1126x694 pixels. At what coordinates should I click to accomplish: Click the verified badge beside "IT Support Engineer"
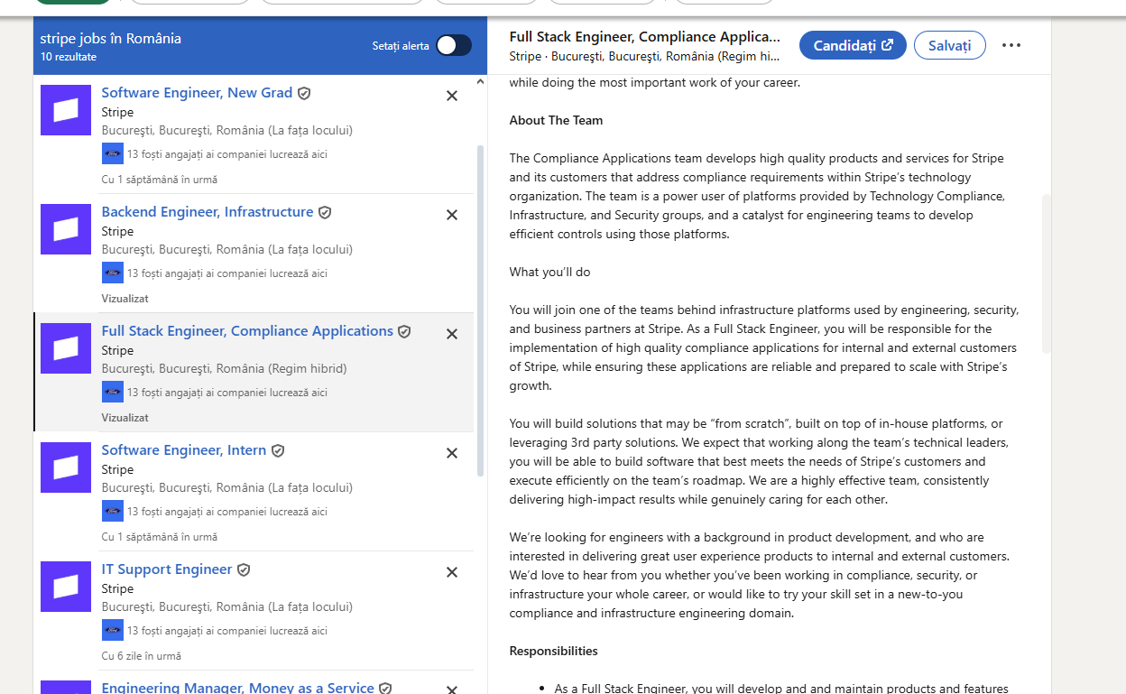[x=244, y=569]
